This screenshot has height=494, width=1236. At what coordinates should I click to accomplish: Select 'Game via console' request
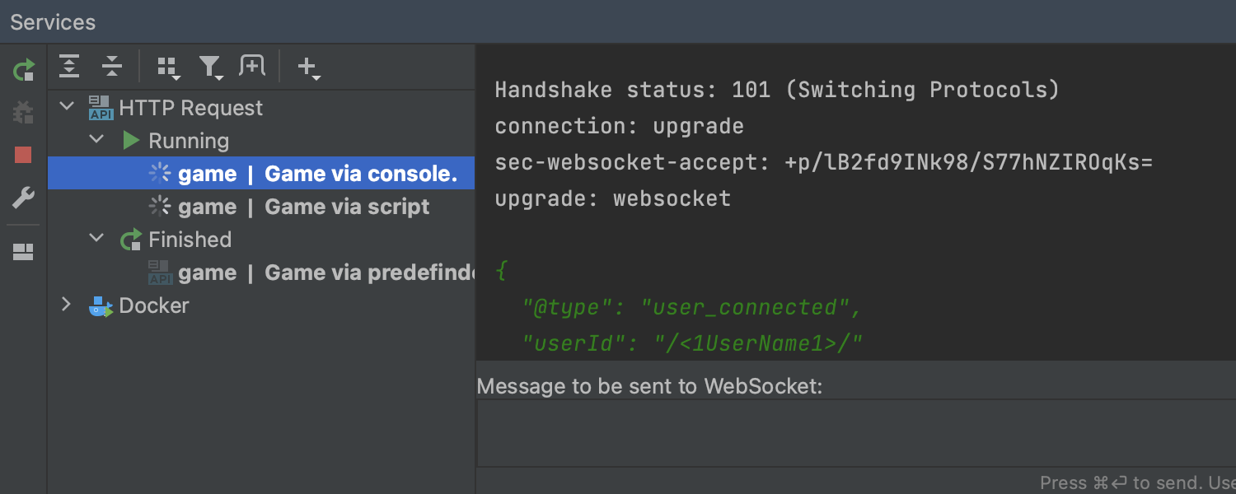point(317,174)
